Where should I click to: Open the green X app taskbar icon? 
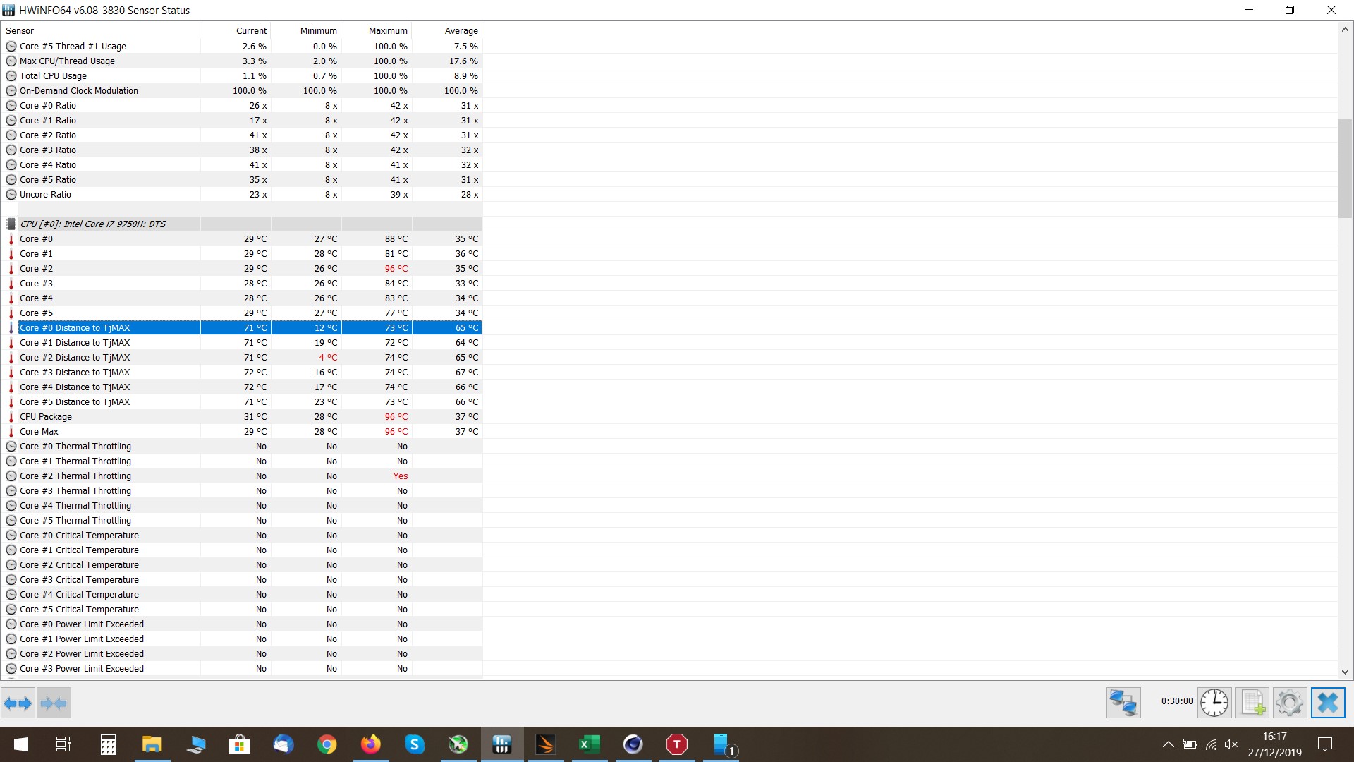click(458, 744)
